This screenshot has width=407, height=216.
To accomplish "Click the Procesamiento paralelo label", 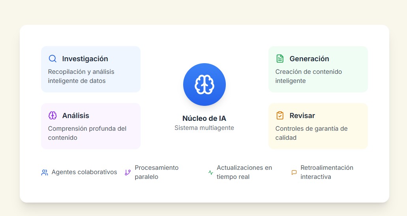I will tap(156, 172).
